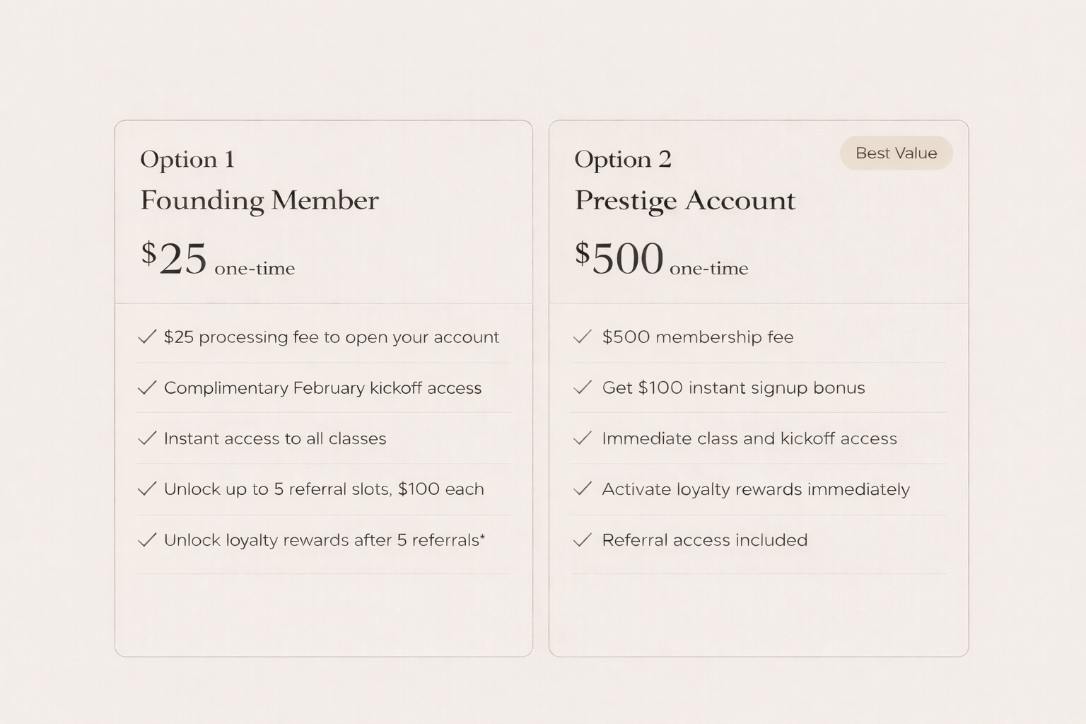Click checkmark beside $100 instant signup bonus
The width and height of the screenshot is (1086, 724).
tap(582, 387)
